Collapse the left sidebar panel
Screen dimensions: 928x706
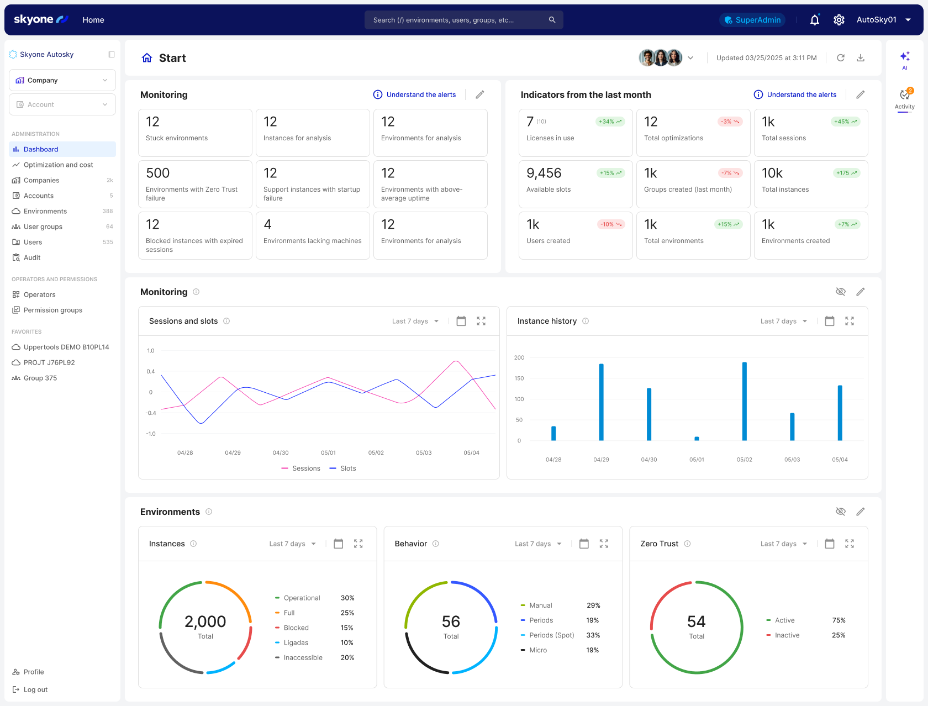(112, 55)
